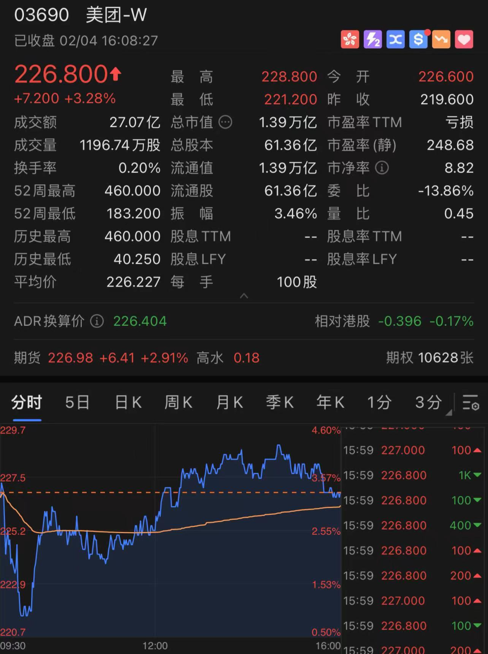Open the 期权 10628张 options link
This screenshot has height=654, width=488.
(430, 358)
